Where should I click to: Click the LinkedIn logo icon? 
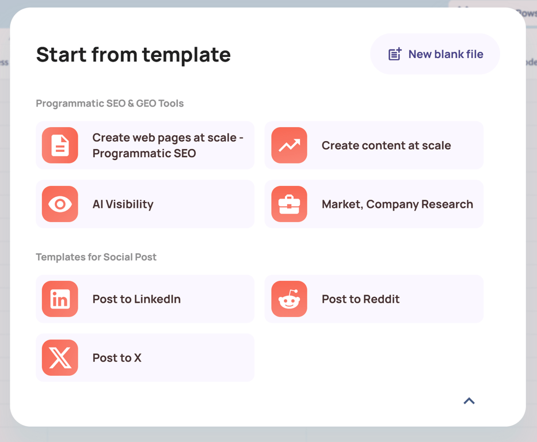[x=60, y=299]
